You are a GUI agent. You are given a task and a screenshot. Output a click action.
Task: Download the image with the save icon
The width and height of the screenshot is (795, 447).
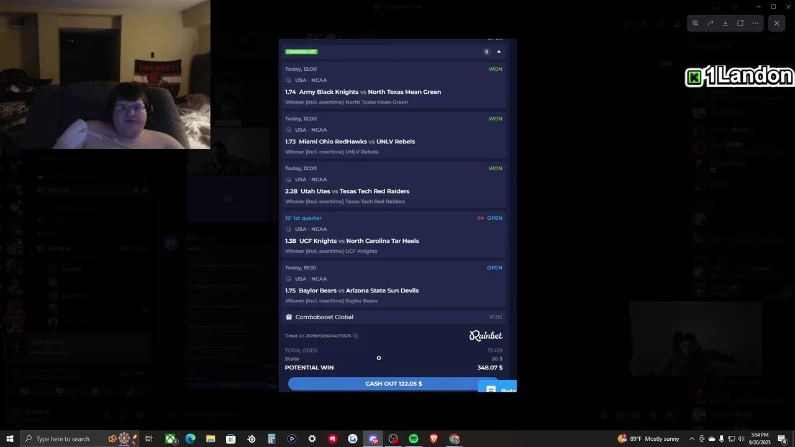(x=725, y=23)
